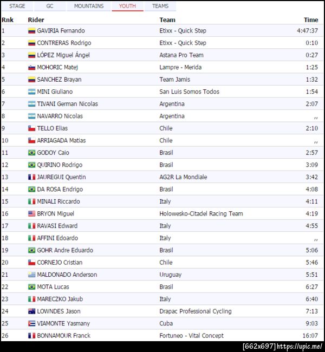Open the Astana Pro Team link
The width and height of the screenshot is (325, 352).
(181, 55)
